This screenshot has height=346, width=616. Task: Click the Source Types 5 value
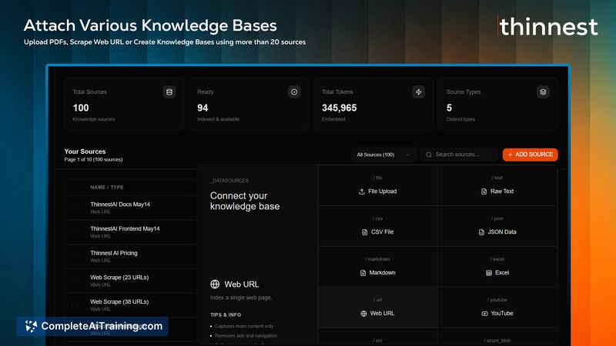(449, 108)
